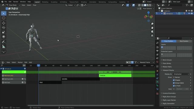Activate the Cursor tool
Image resolution: width=194 pixels, height=109 pixels.
coord(4,18)
